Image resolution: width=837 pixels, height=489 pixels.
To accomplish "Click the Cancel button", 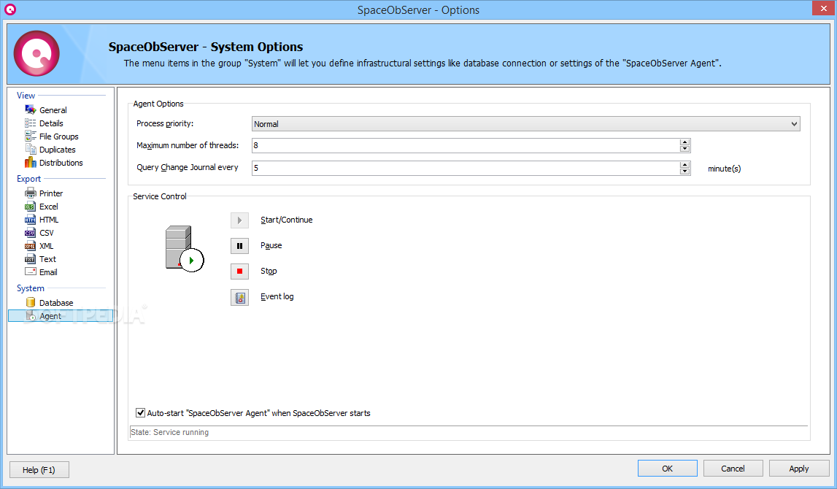I will pyautogui.click(x=733, y=468).
